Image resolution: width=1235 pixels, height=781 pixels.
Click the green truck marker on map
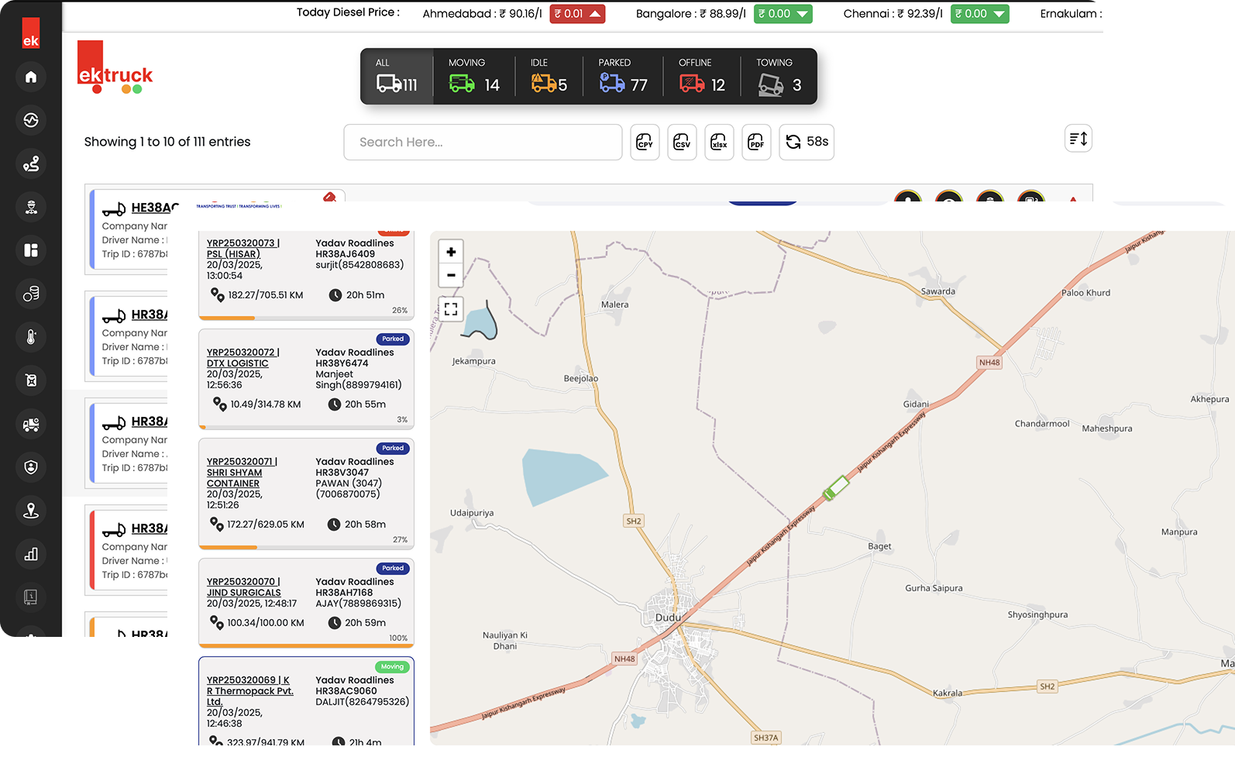[x=836, y=487]
